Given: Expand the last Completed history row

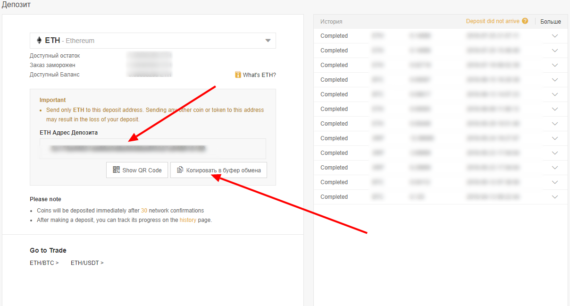Looking at the screenshot, I should [x=554, y=197].
